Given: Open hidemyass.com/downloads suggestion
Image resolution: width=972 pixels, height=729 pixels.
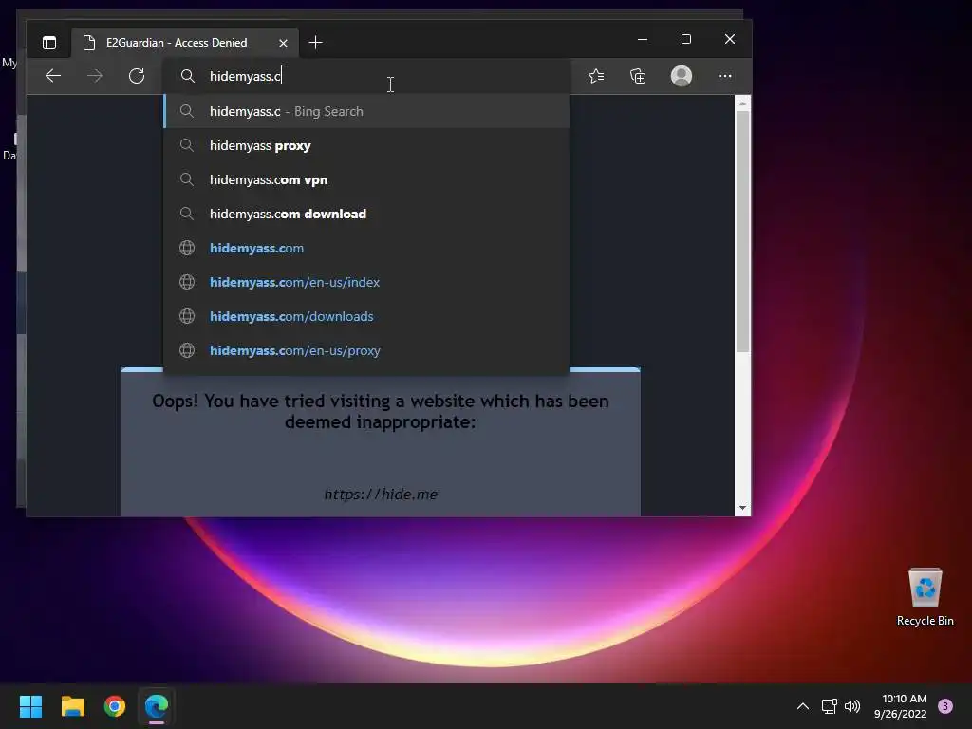Looking at the screenshot, I should coord(366,316).
